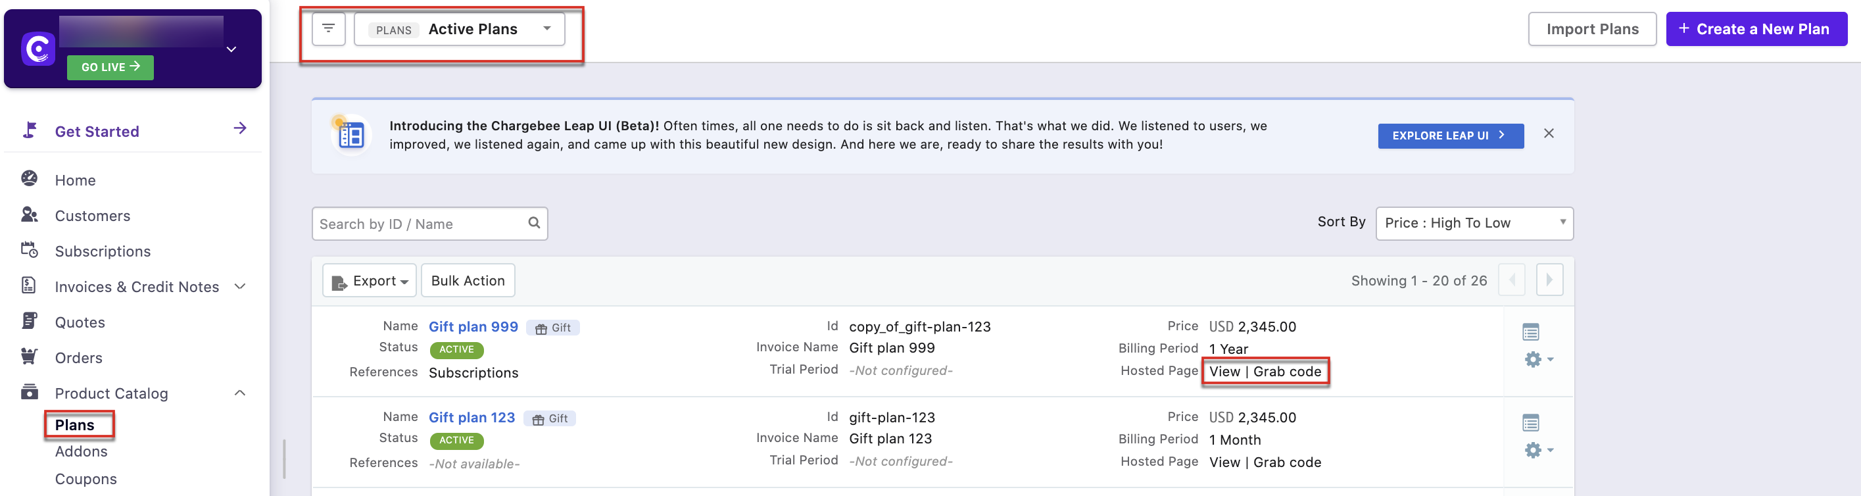Select Subscriptions in the sidebar
1861x496 pixels.
[103, 251]
